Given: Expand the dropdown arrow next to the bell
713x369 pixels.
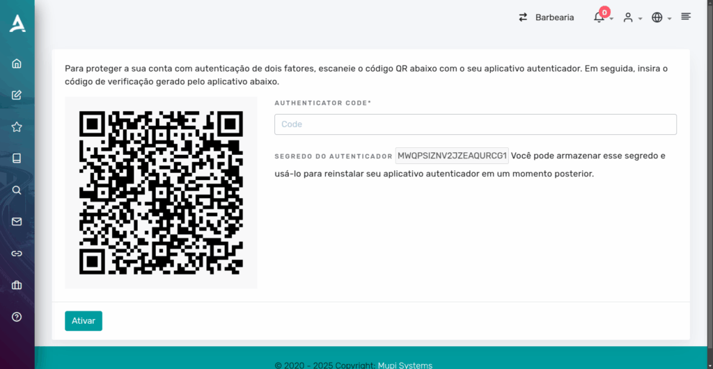Looking at the screenshot, I should [x=611, y=19].
